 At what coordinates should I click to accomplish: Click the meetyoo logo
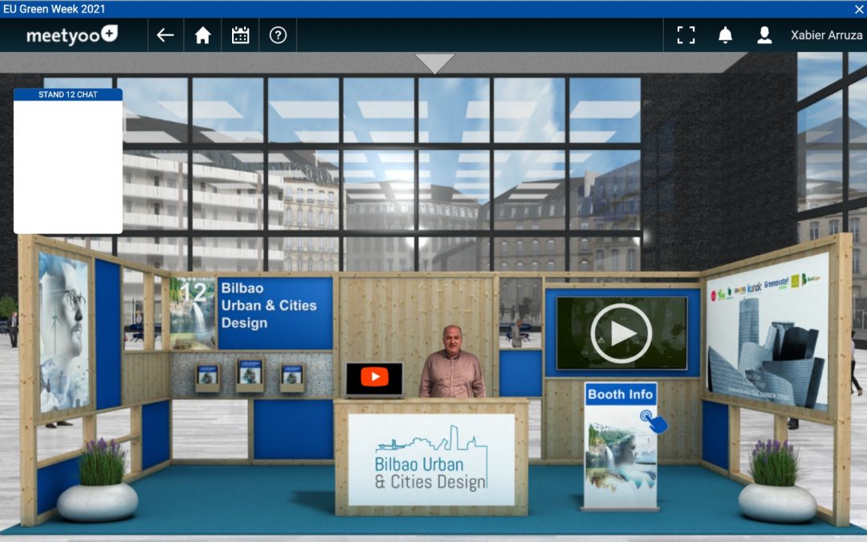72,35
